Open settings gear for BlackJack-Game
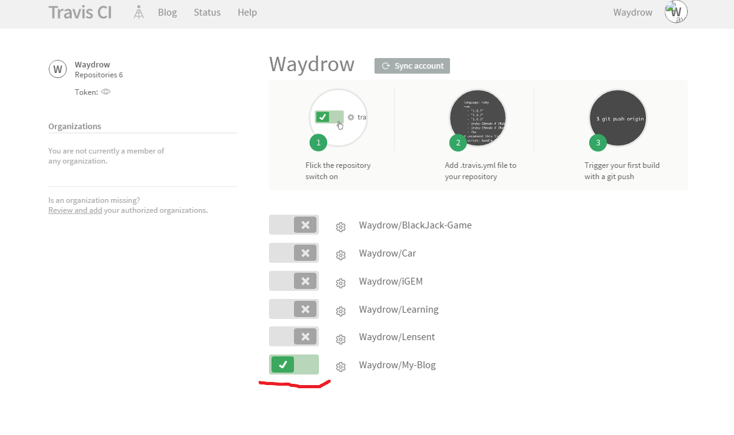The height and width of the screenshot is (435, 734). tap(341, 227)
